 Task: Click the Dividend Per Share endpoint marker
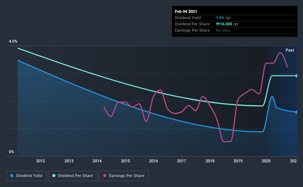296,76
